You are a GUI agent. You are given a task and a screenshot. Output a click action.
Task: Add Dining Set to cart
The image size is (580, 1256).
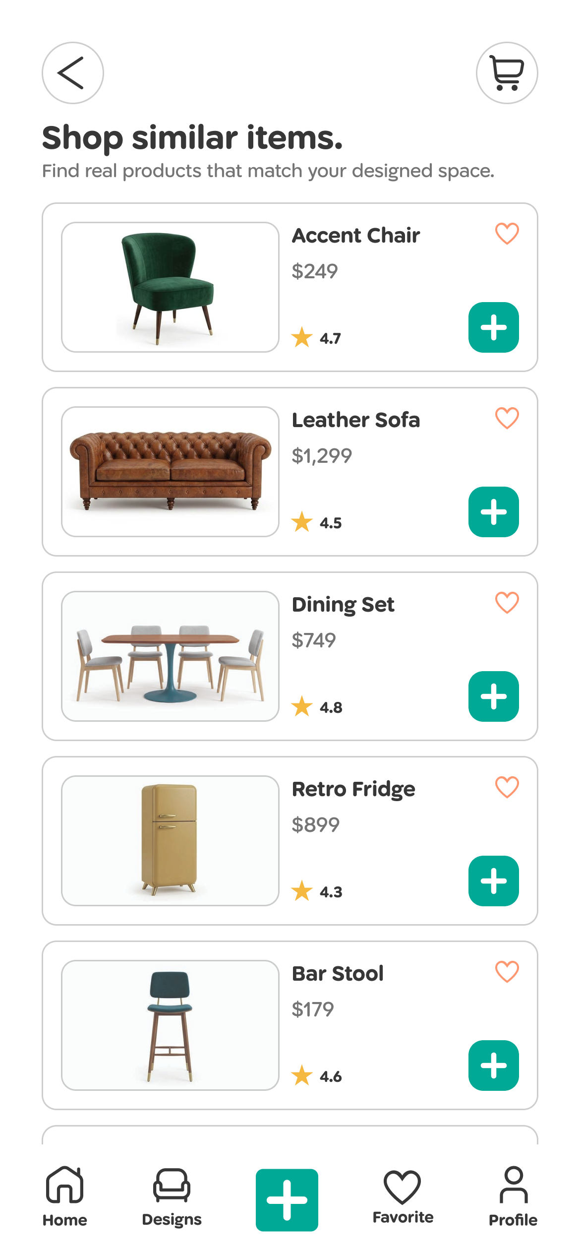[x=494, y=696]
